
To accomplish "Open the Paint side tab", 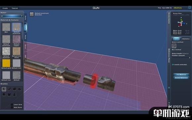I will tap(25, 37).
